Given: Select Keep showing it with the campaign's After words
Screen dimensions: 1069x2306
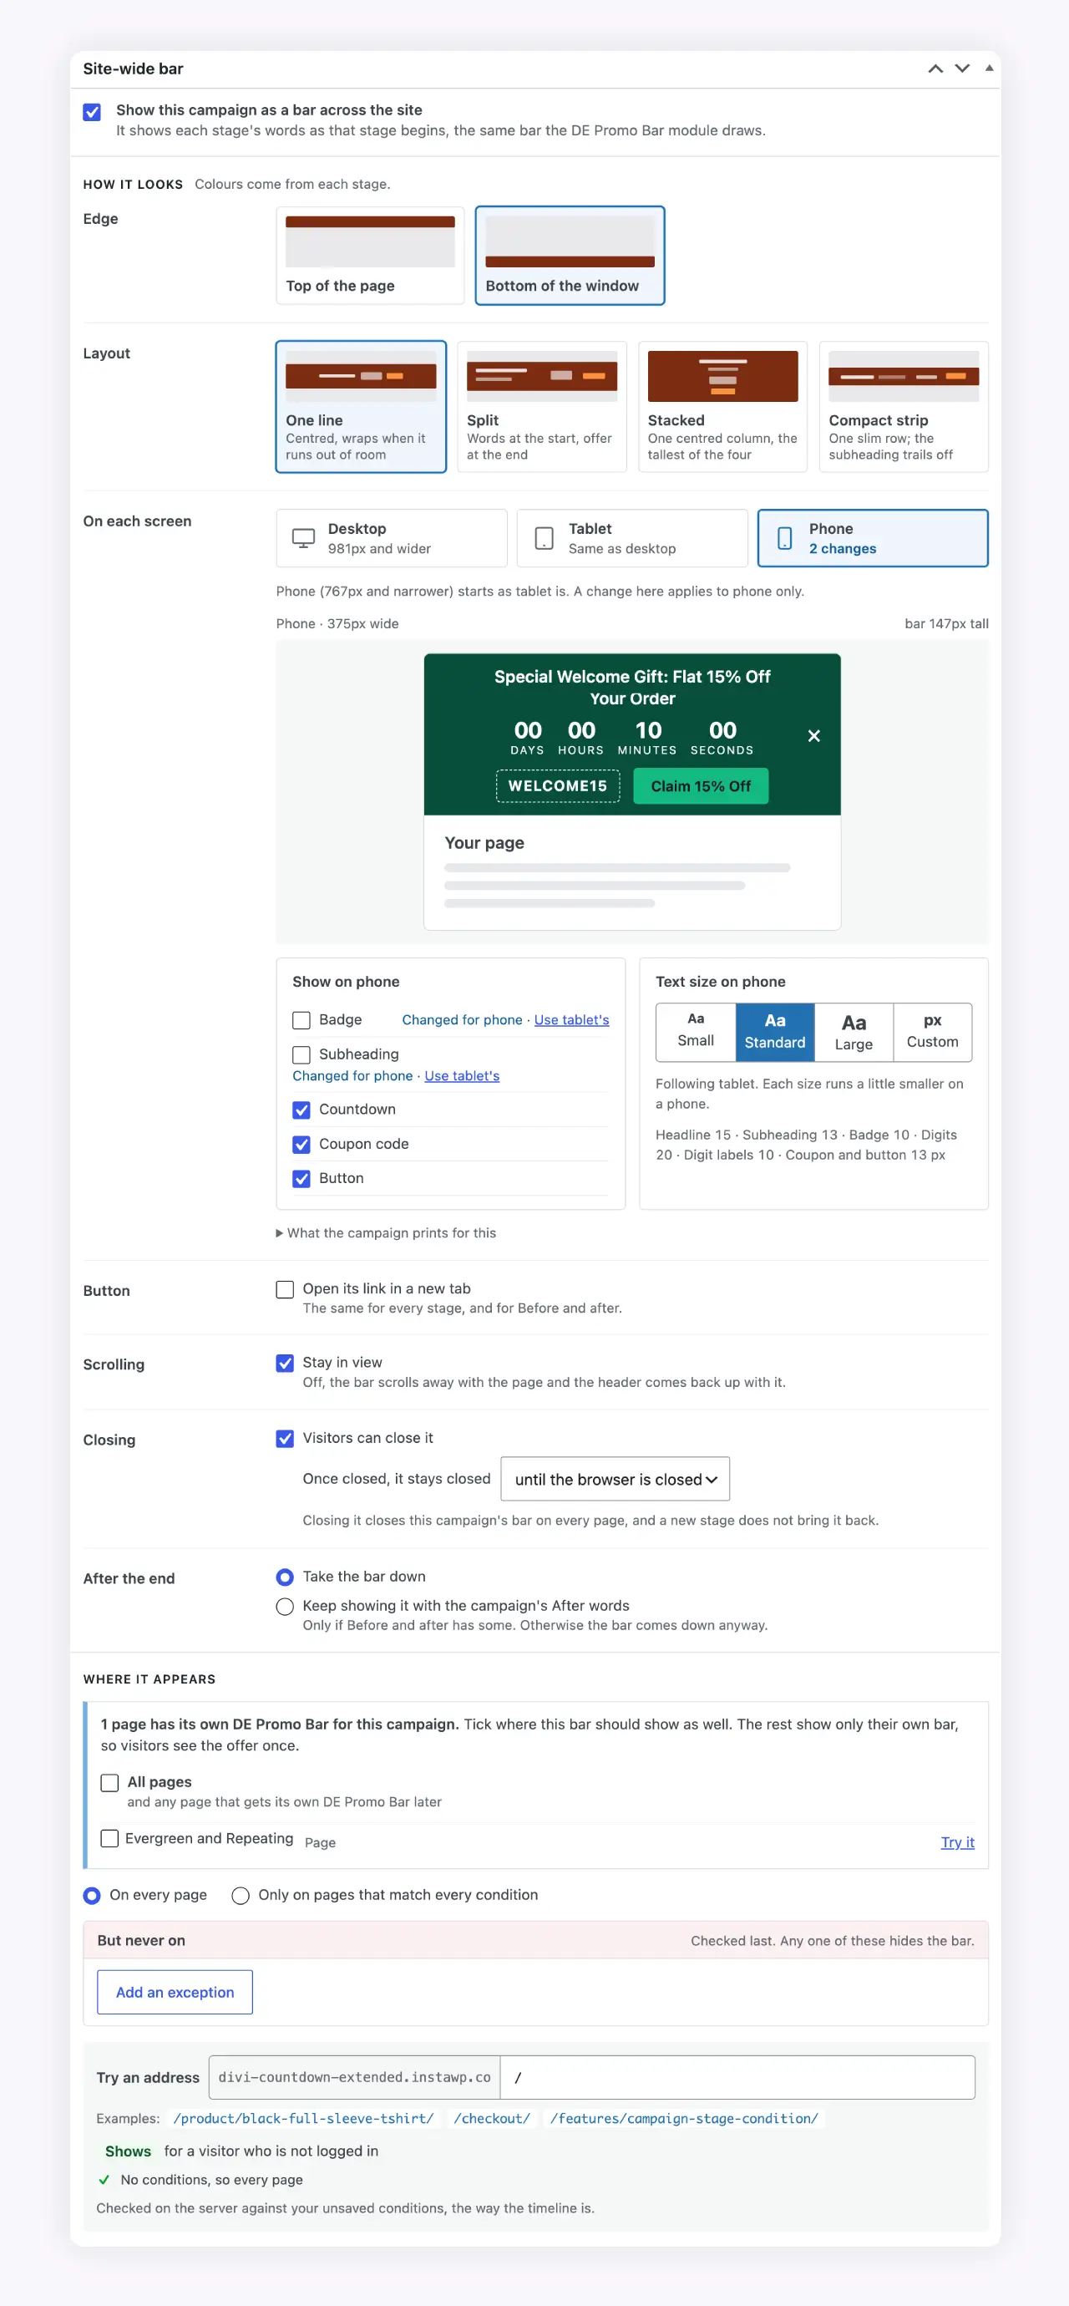Looking at the screenshot, I should point(285,1607).
